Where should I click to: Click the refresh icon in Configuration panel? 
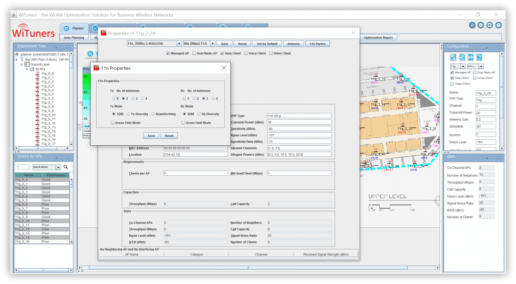pyautogui.click(x=479, y=57)
